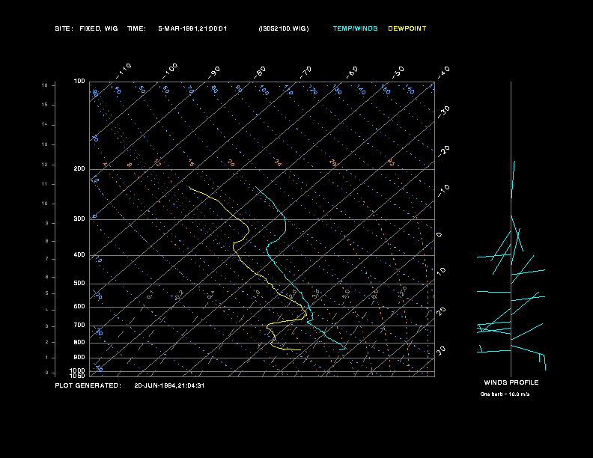The height and width of the screenshot is (458, 593).
Task: Select the "14" height scale label
Action: 45,124
